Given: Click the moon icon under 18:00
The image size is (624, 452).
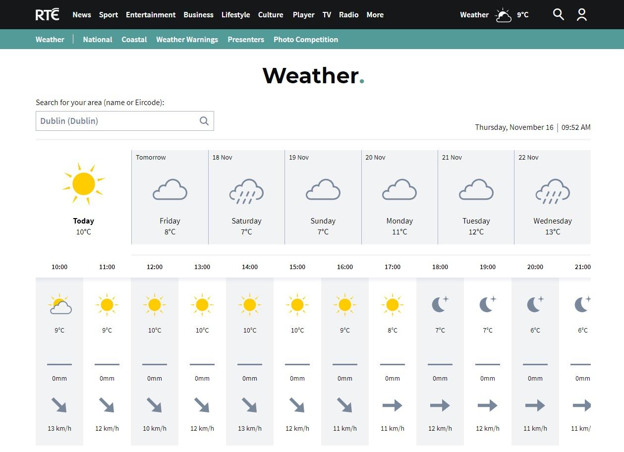Looking at the screenshot, I should tap(440, 304).
